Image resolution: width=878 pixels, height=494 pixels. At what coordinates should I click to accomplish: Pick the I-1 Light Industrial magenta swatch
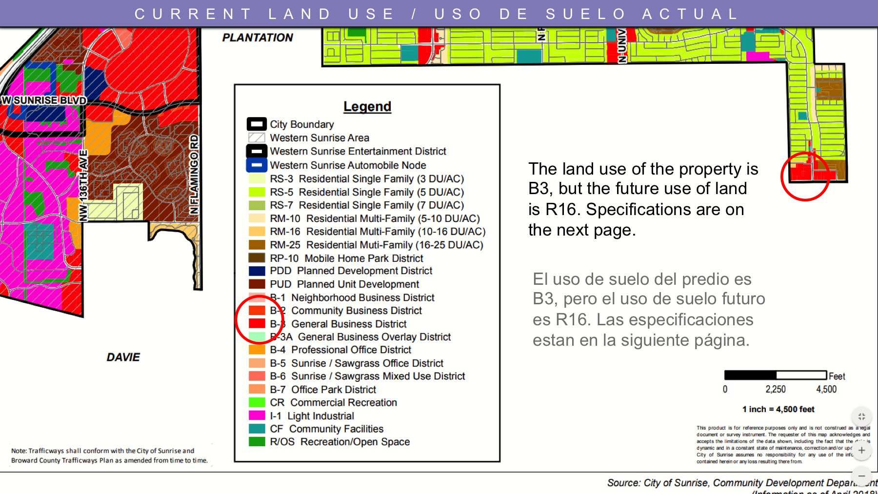click(x=257, y=415)
